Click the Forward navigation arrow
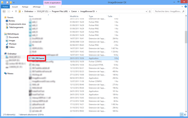 coord(8,11)
